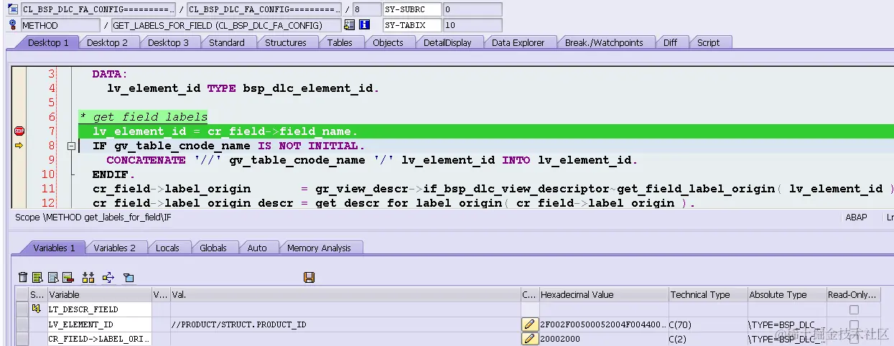Select the DetailDisplay tab
Image resolution: width=894 pixels, height=346 pixels.
tap(447, 42)
